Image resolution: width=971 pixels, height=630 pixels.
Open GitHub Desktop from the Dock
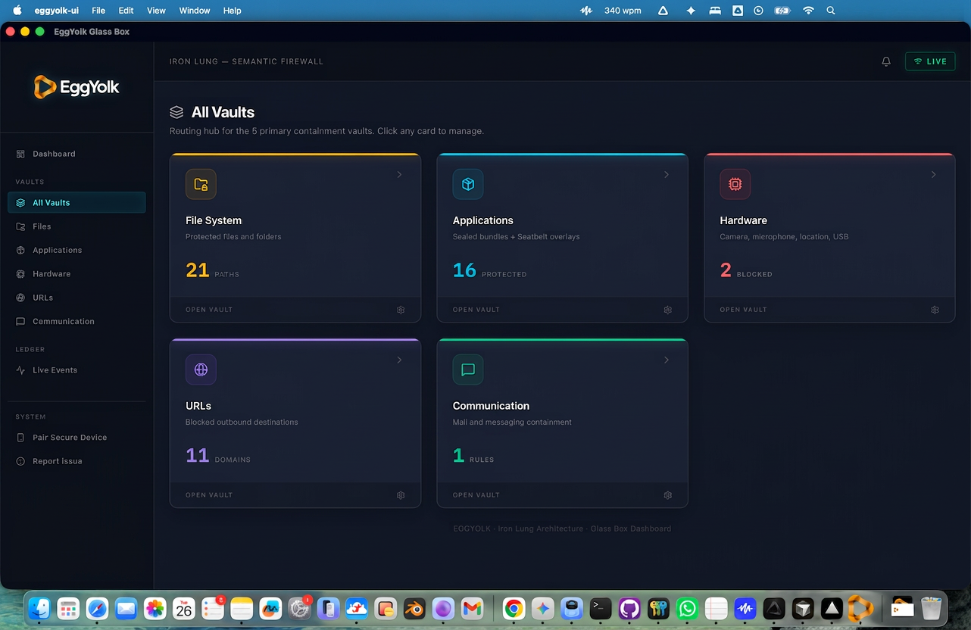(x=629, y=608)
